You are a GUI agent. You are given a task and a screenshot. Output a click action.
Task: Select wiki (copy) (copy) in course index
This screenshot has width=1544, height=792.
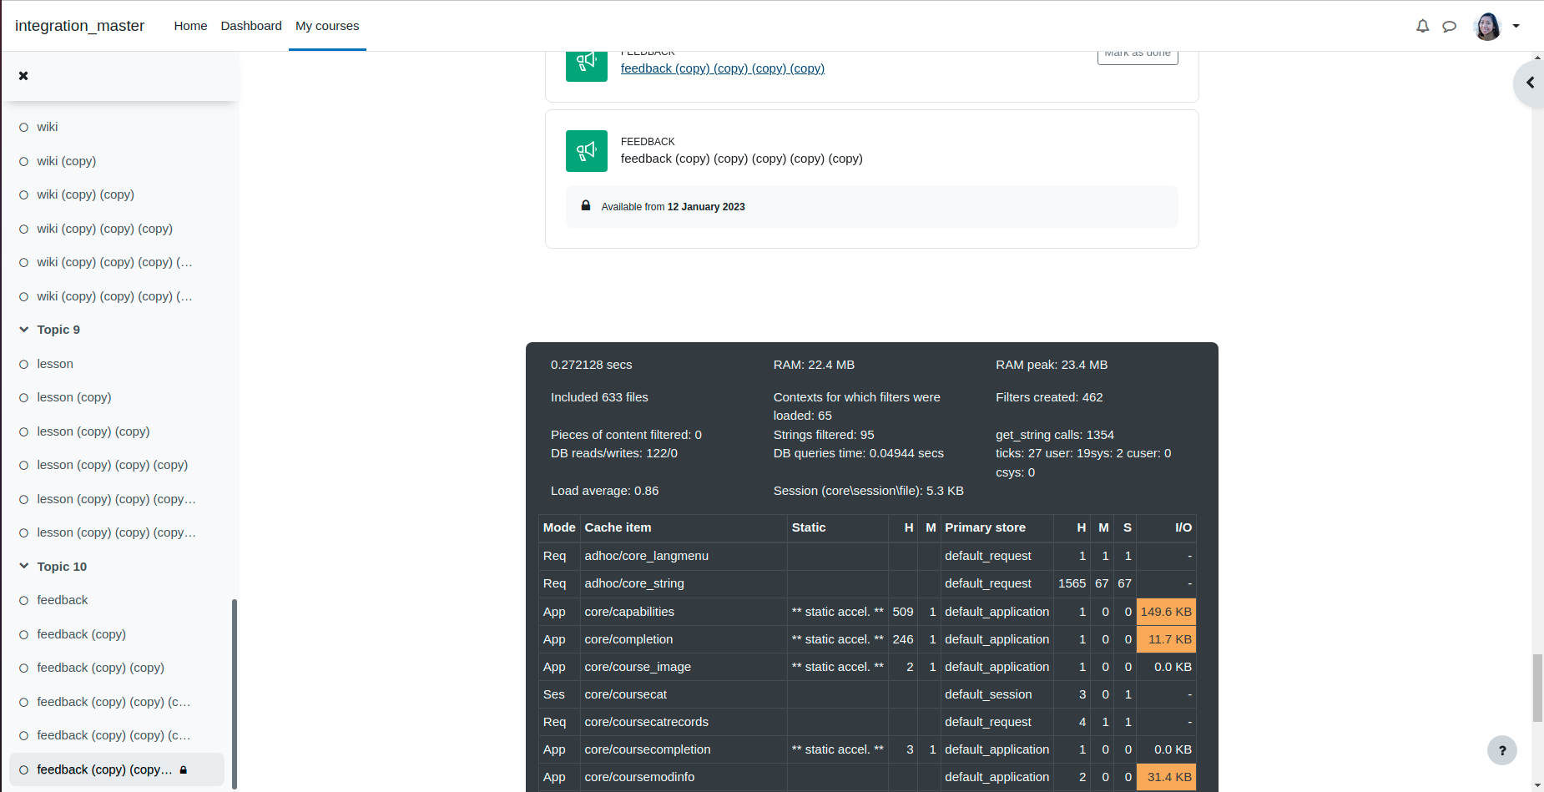click(x=85, y=194)
